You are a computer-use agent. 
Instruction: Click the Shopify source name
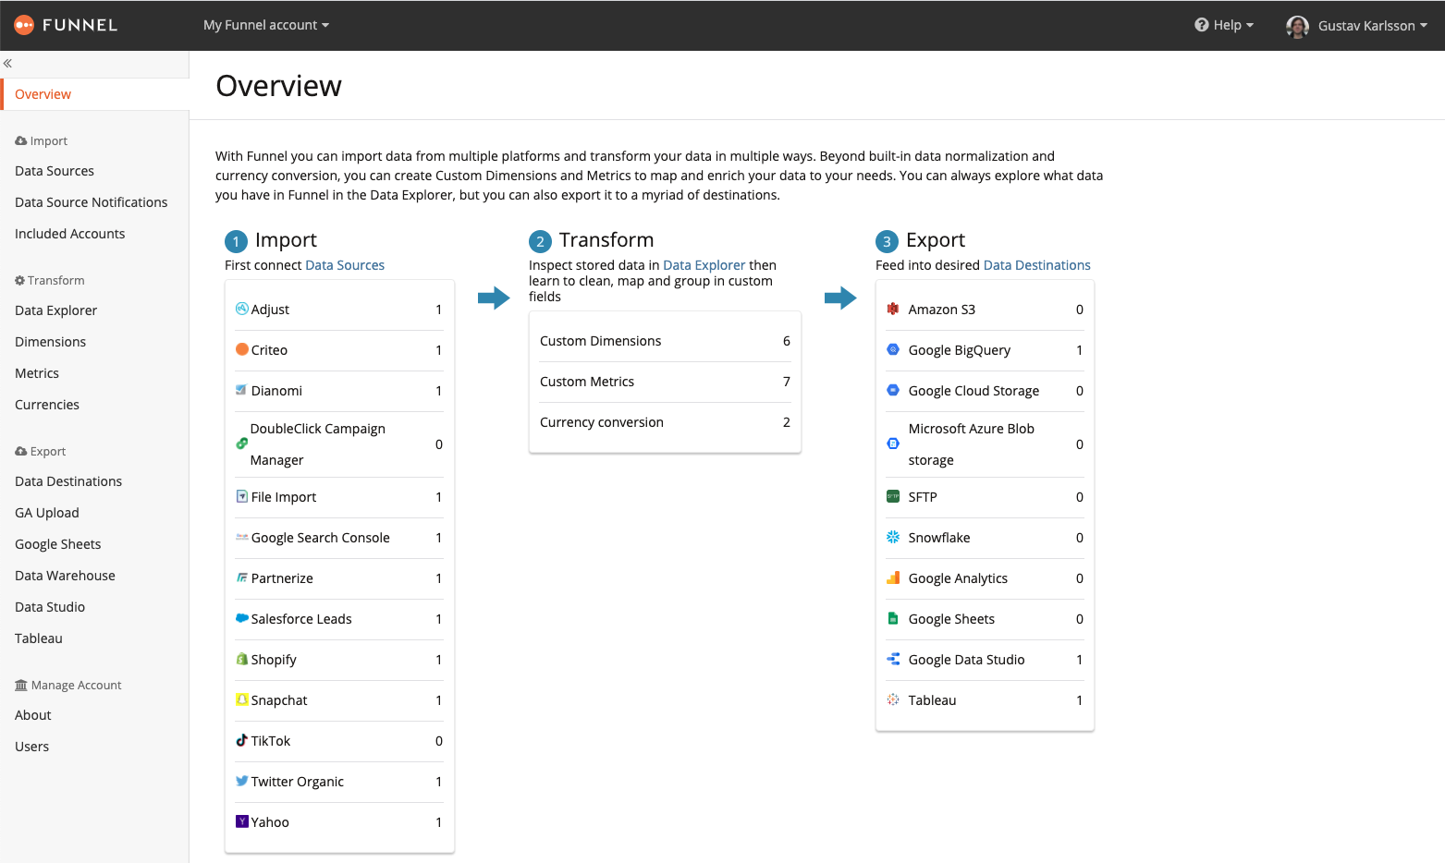click(x=274, y=660)
